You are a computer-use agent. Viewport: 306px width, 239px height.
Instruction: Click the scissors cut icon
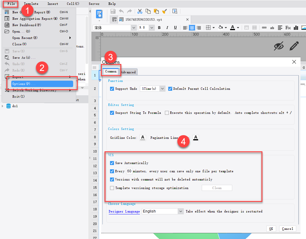click(x=140, y=11)
